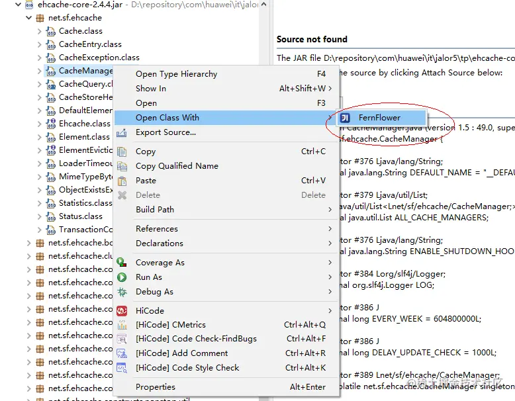
Task: Click the Code Check-FindBugs icon
Action: pyautogui.click(x=122, y=339)
